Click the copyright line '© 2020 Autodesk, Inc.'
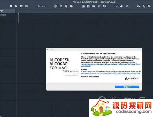153x117 pixels. [98, 54]
